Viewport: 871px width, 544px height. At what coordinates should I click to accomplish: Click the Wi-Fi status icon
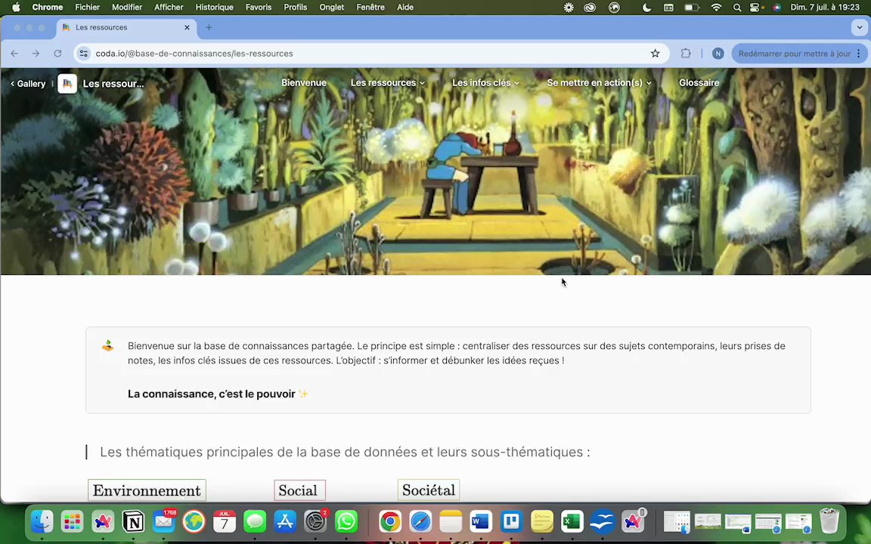click(x=716, y=8)
